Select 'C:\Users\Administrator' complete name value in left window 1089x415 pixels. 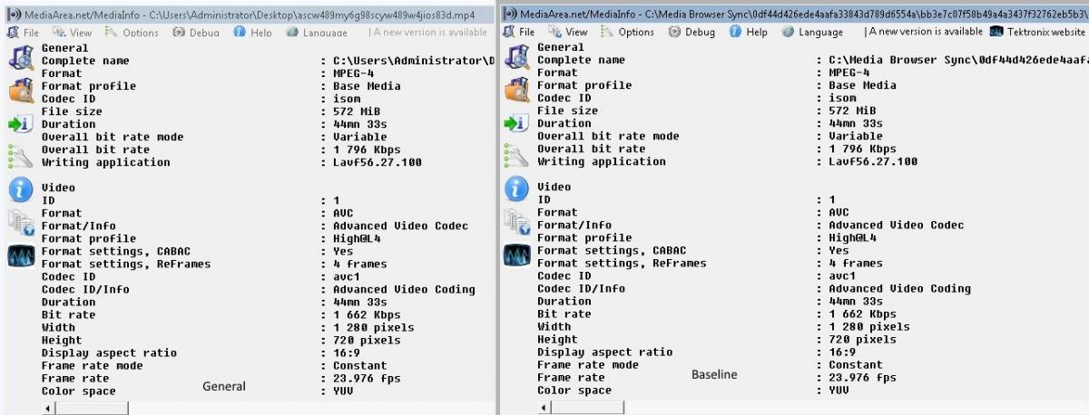tap(414, 61)
